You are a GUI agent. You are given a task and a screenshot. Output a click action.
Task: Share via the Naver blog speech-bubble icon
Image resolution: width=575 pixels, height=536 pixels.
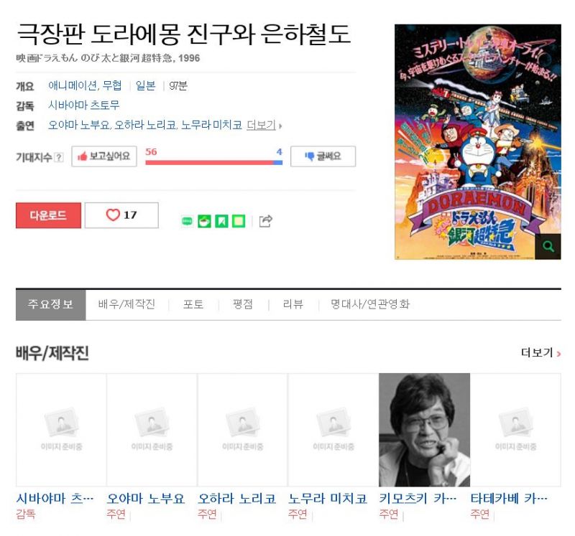pos(187,221)
